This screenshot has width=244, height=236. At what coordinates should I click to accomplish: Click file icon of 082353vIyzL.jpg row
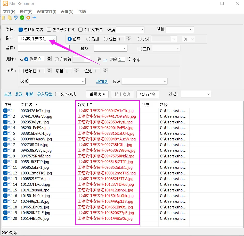[10, 122]
